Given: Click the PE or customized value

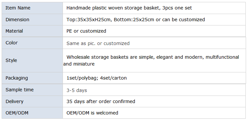Looking at the screenshot, I should [86, 31].
